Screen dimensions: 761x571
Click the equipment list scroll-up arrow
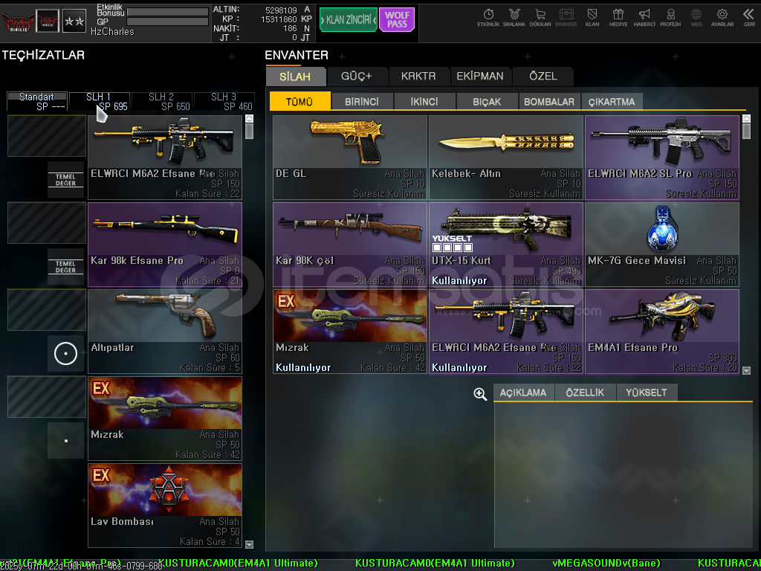[250, 118]
